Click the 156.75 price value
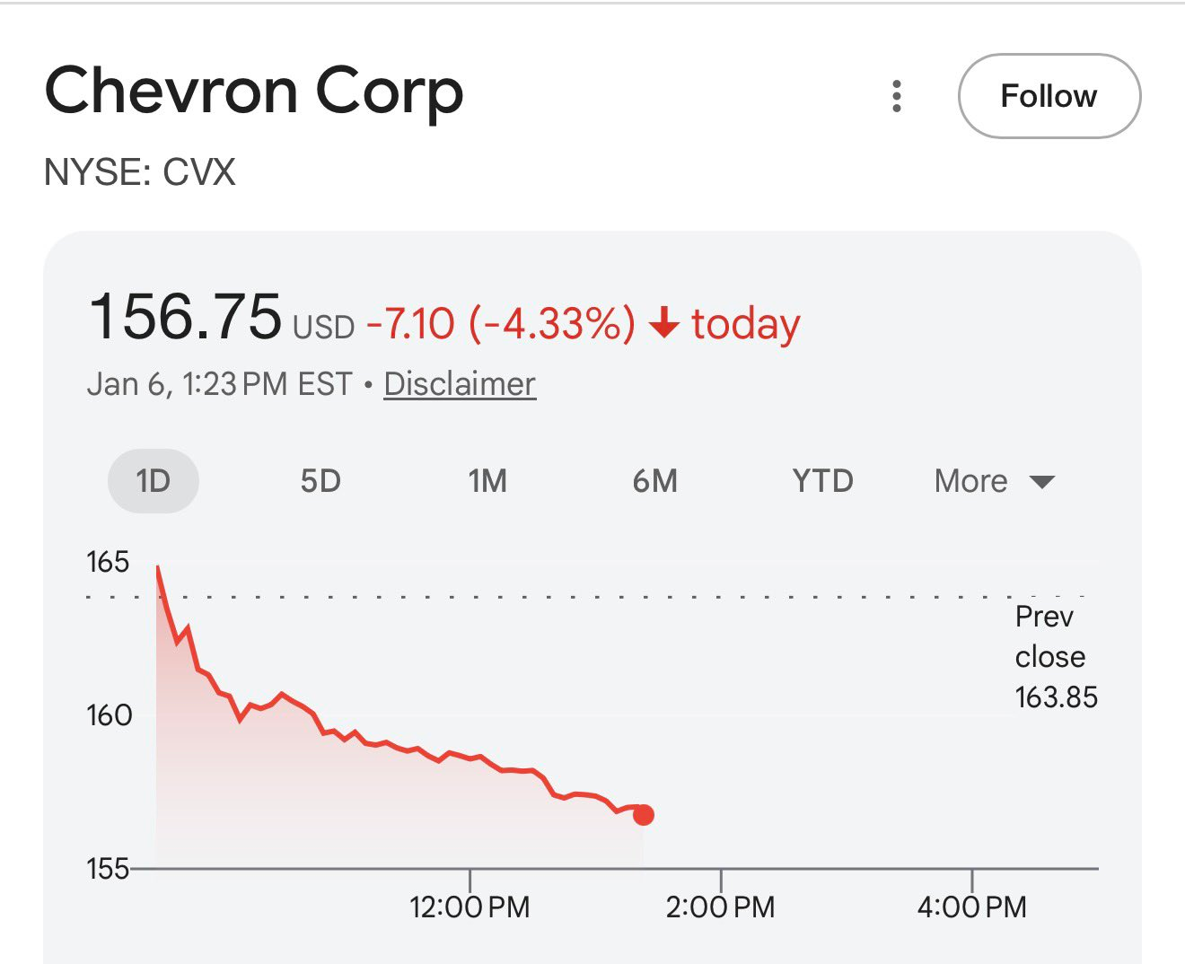Image resolution: width=1185 pixels, height=964 pixels. 185,316
